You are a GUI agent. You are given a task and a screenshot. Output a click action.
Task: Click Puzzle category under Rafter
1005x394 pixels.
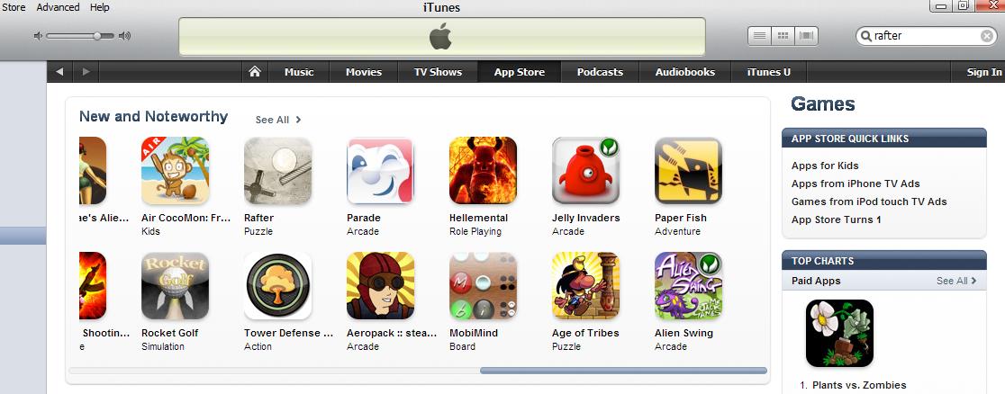(x=258, y=231)
